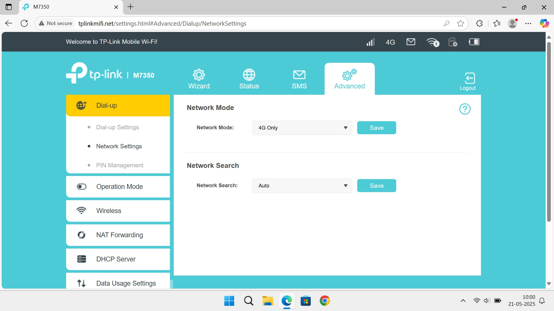Open File Explorer from taskbar

(267, 301)
